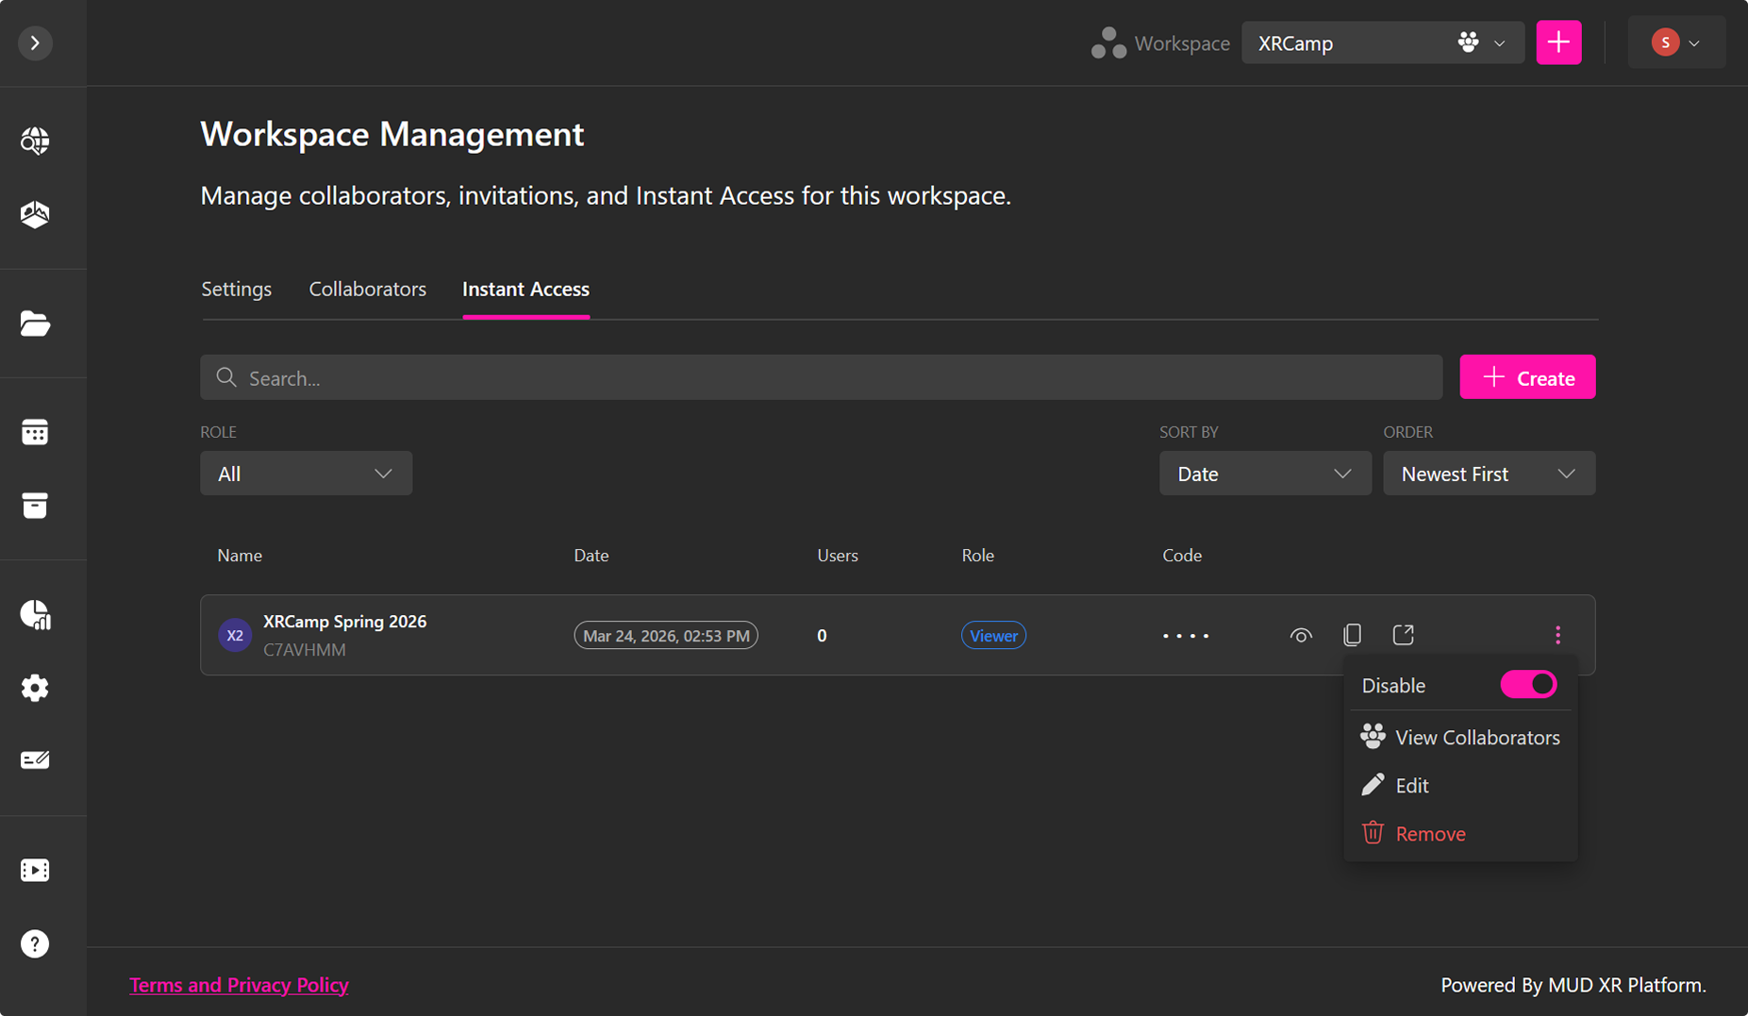Open the Sort By Date dropdown
1748x1016 pixels.
click(x=1264, y=474)
